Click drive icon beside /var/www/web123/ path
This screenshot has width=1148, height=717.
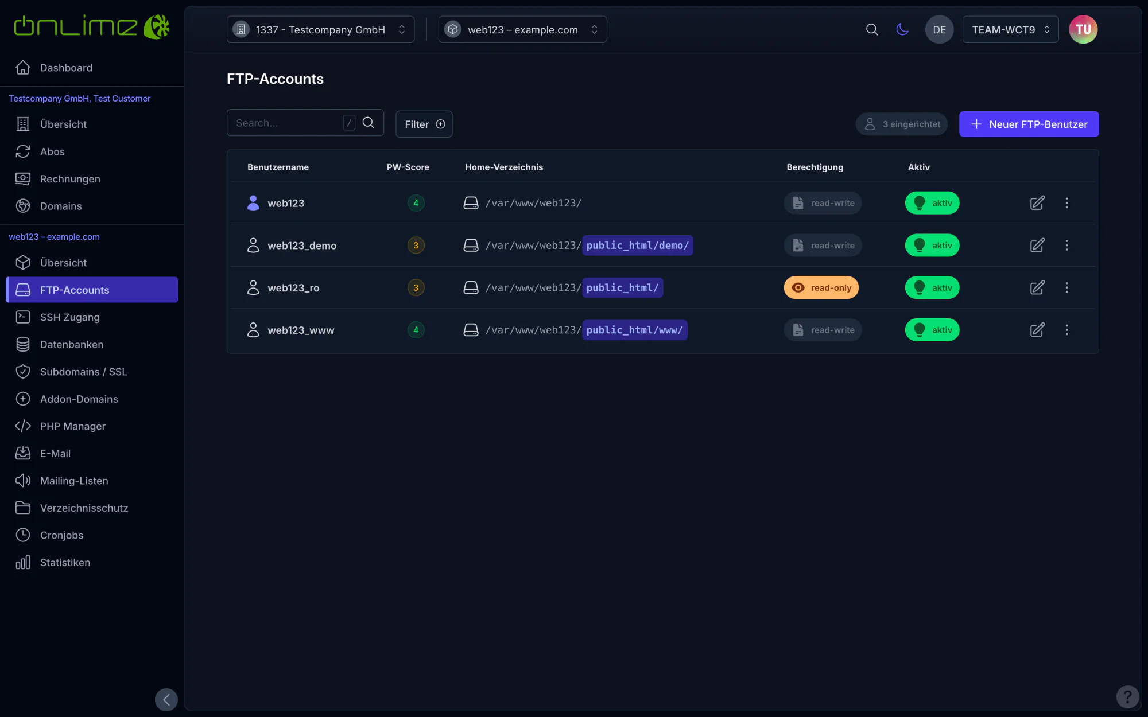471,203
